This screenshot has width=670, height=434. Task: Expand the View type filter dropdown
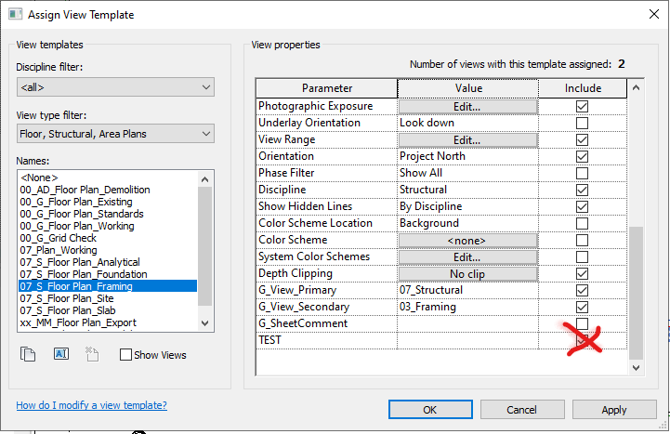(115, 134)
